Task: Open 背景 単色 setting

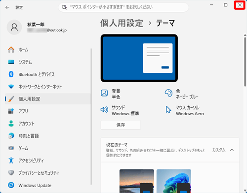Action: point(111,94)
